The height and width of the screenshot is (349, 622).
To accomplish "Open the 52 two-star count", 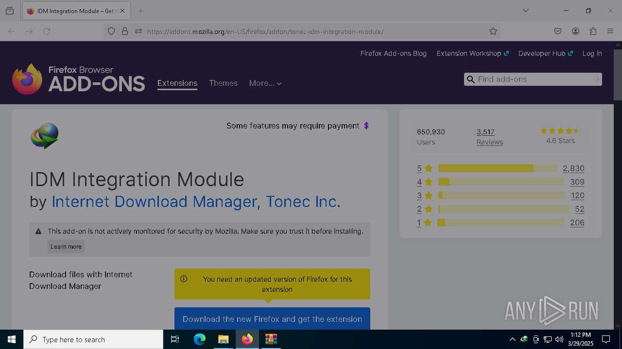I will click(579, 209).
